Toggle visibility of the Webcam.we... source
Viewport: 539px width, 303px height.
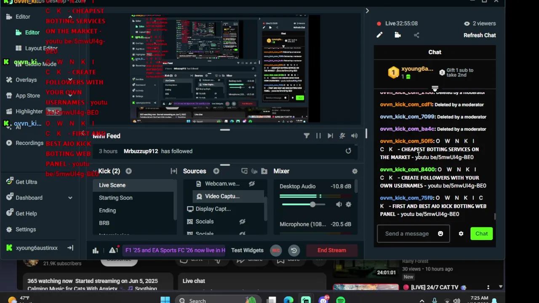[252, 183]
